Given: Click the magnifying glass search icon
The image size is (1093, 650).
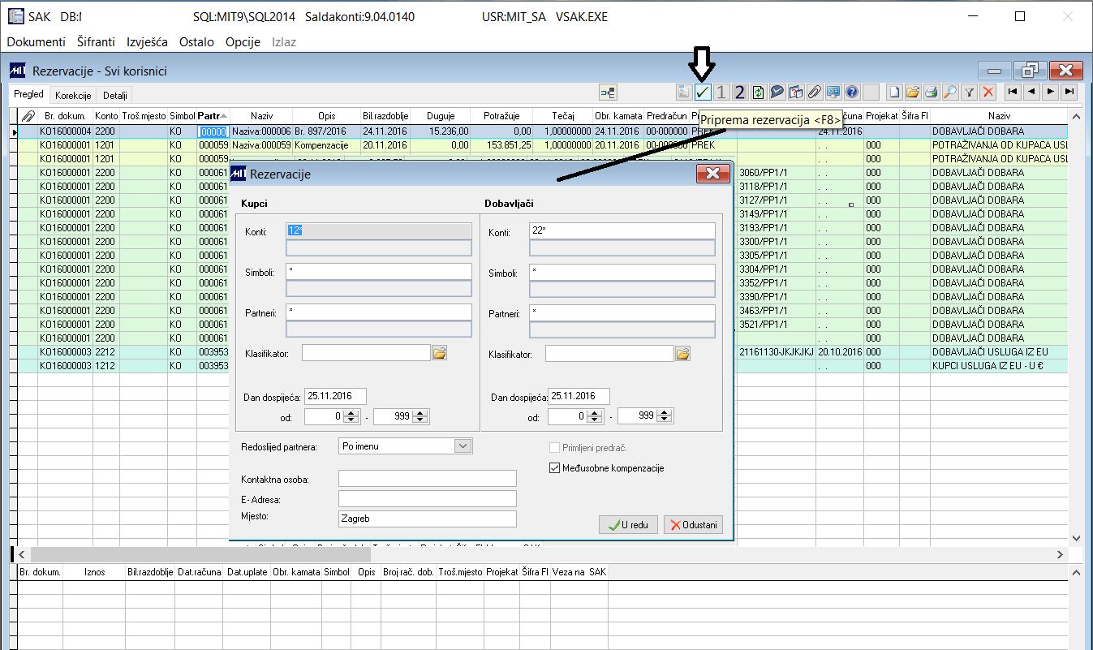Looking at the screenshot, I should [x=950, y=92].
